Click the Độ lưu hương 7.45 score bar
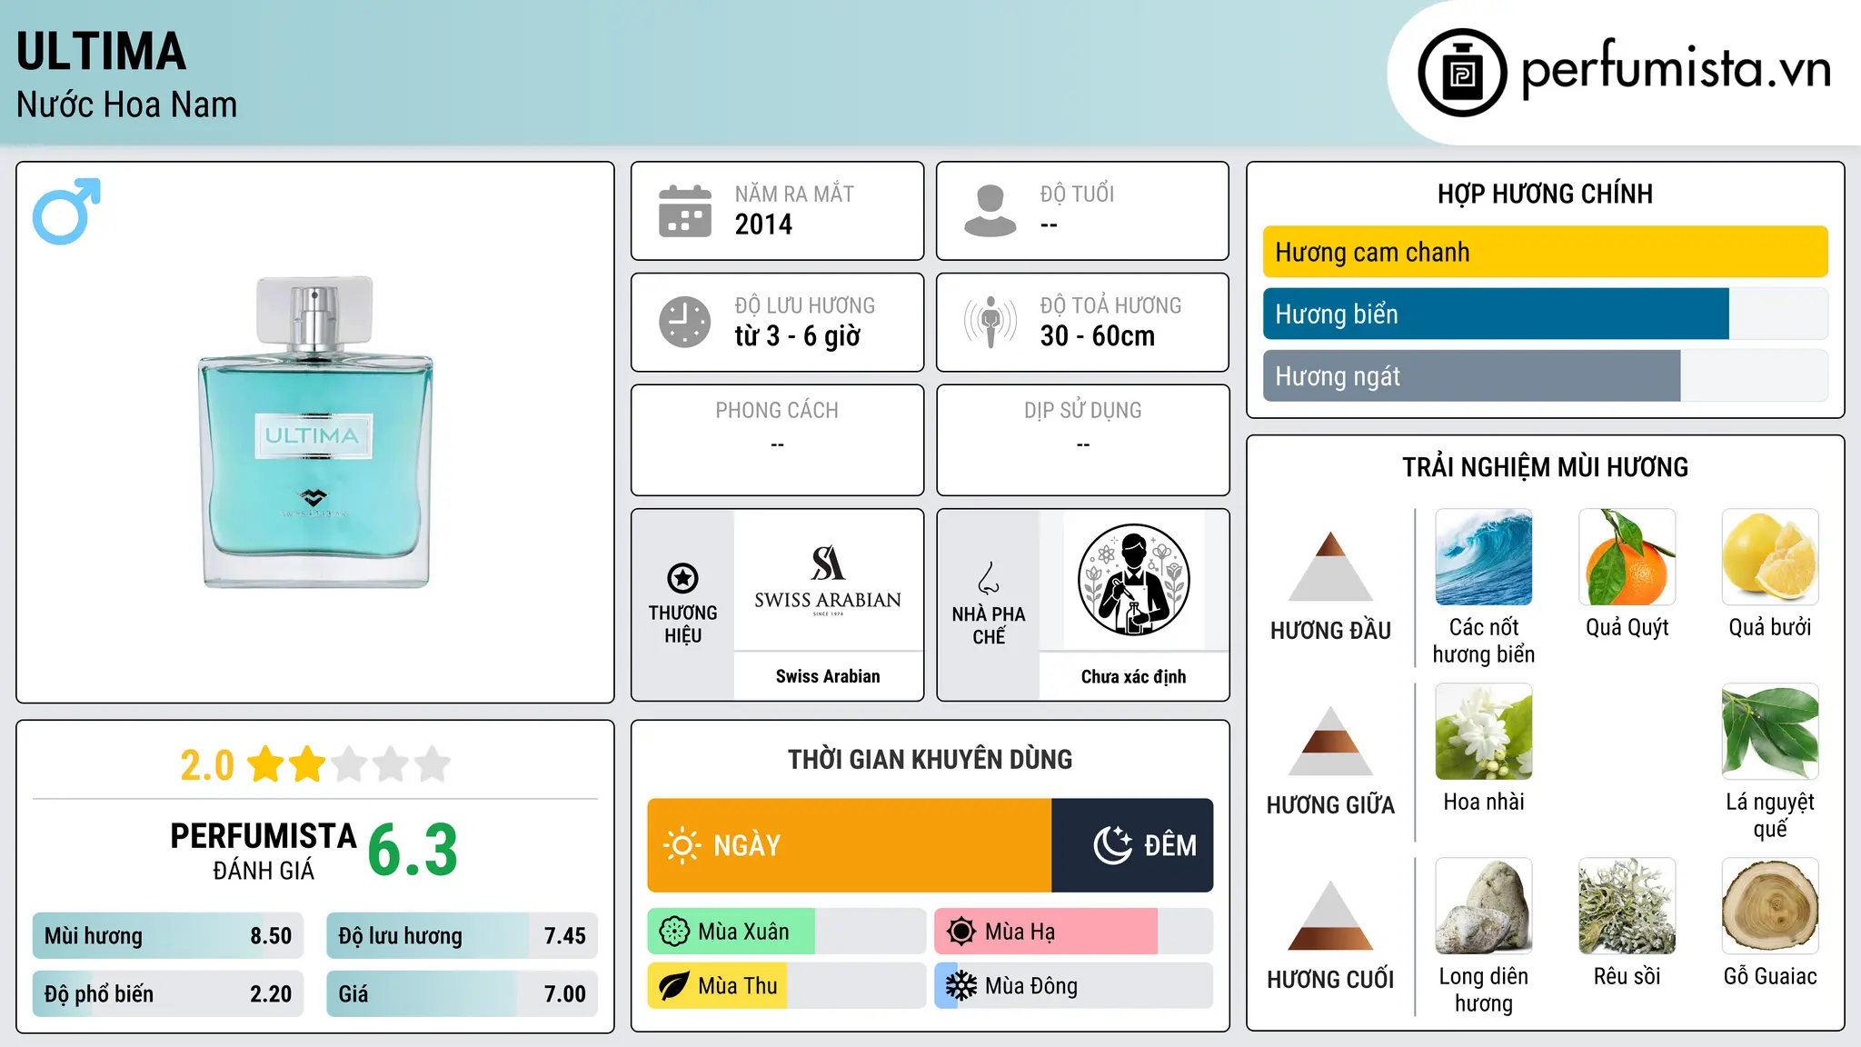Viewport: 1861px width, 1047px height. pos(463,936)
